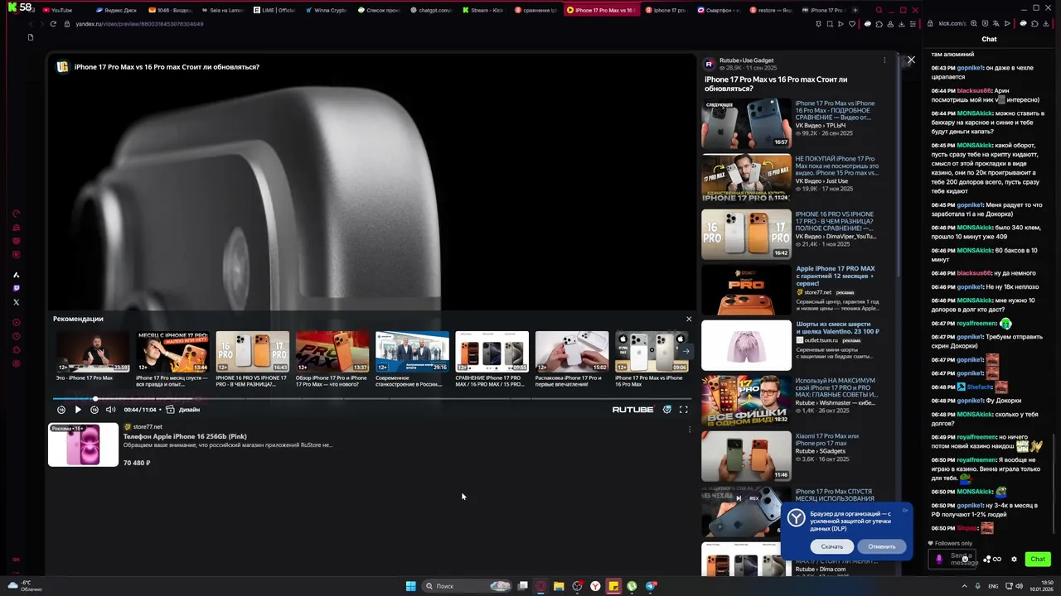Image resolution: width=1061 pixels, height=596 pixels.
Task: Close the video preview with the X
Action: [911, 60]
